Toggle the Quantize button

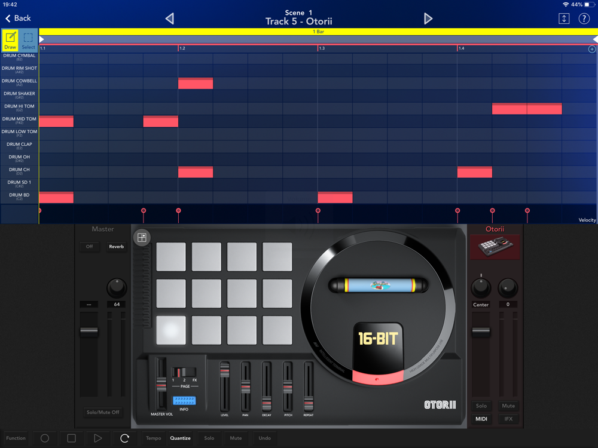click(181, 438)
